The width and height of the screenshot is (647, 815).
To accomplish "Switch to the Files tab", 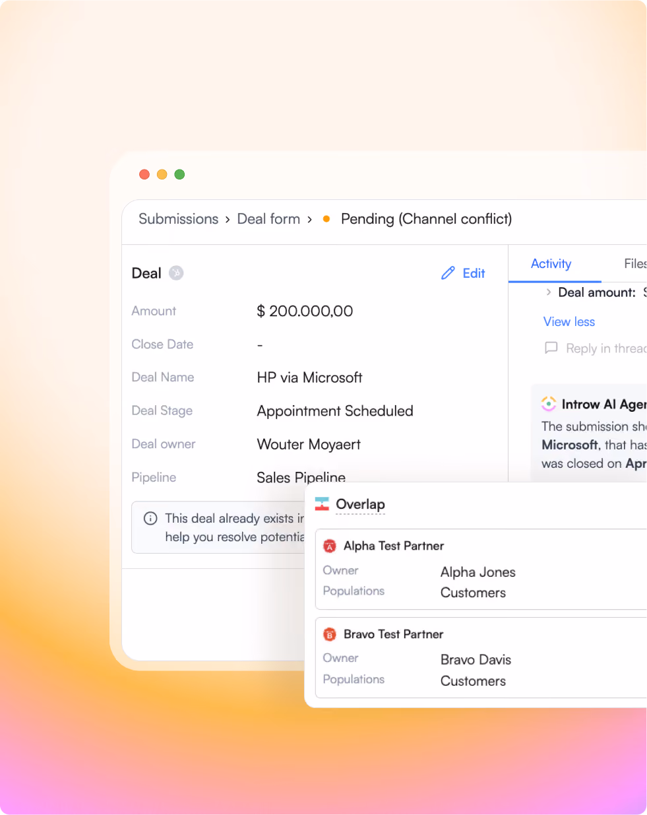I will [635, 263].
